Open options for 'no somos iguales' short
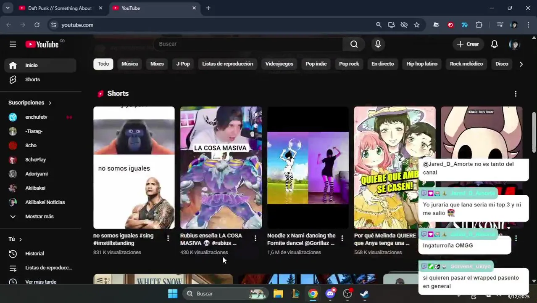The image size is (537, 303). pos(168,238)
